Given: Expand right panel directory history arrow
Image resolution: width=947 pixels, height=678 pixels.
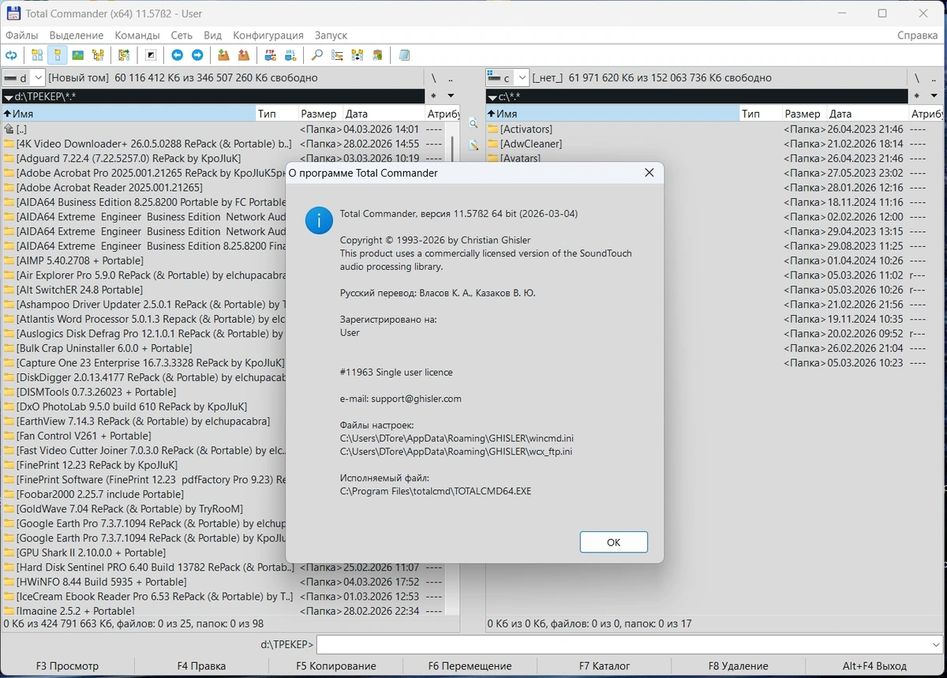Looking at the screenshot, I should coord(934,96).
